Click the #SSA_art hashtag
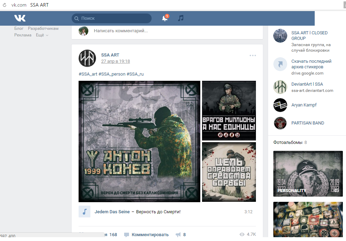Image resolution: width=346 pixels, height=241 pixels. point(88,74)
